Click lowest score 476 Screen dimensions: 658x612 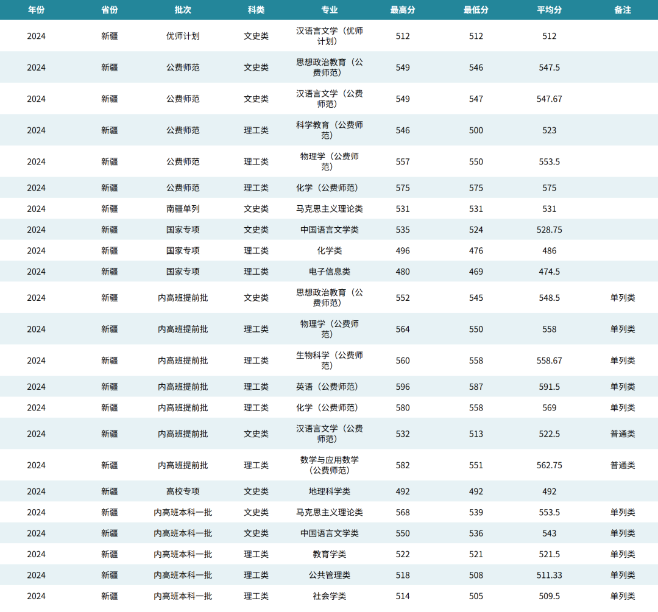coord(476,251)
